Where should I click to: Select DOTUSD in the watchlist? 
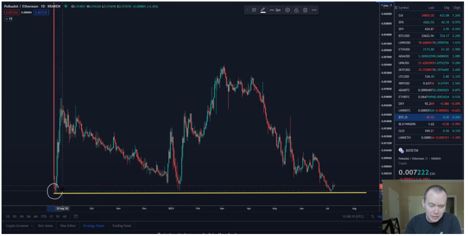(x=428, y=70)
